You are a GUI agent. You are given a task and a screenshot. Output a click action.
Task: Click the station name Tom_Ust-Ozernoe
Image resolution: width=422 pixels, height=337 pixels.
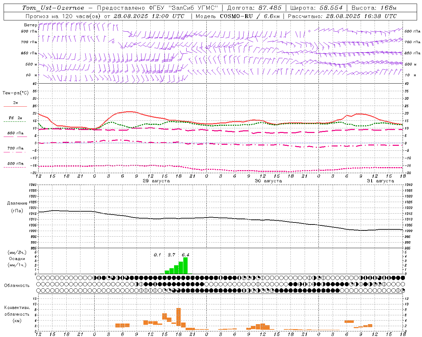pyautogui.click(x=53, y=8)
